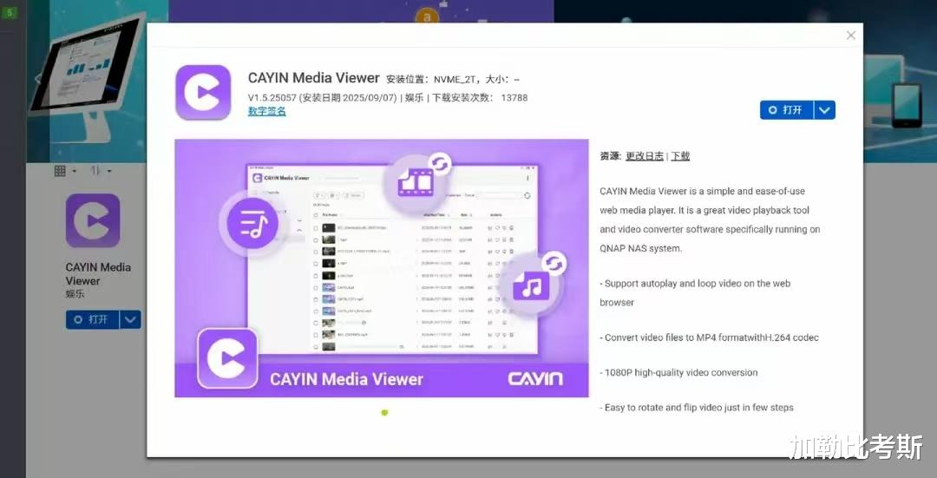
Task: Open the 数字签名 digital signature link
Action: click(x=266, y=111)
